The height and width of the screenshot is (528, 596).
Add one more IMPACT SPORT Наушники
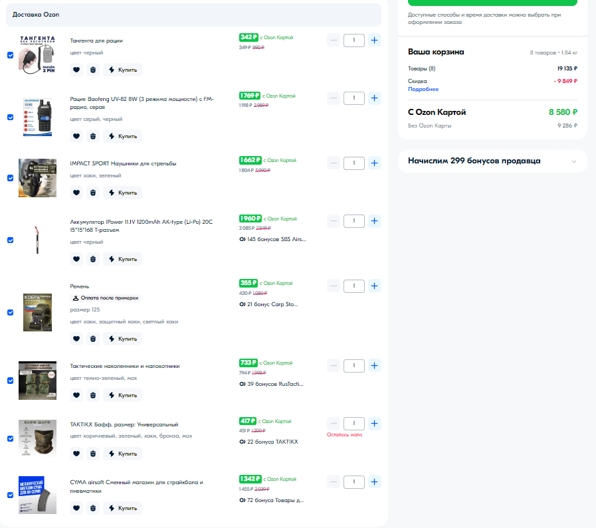[374, 163]
